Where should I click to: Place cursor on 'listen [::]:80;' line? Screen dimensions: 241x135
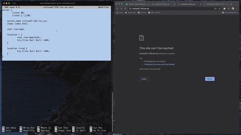(x=21, y=15)
